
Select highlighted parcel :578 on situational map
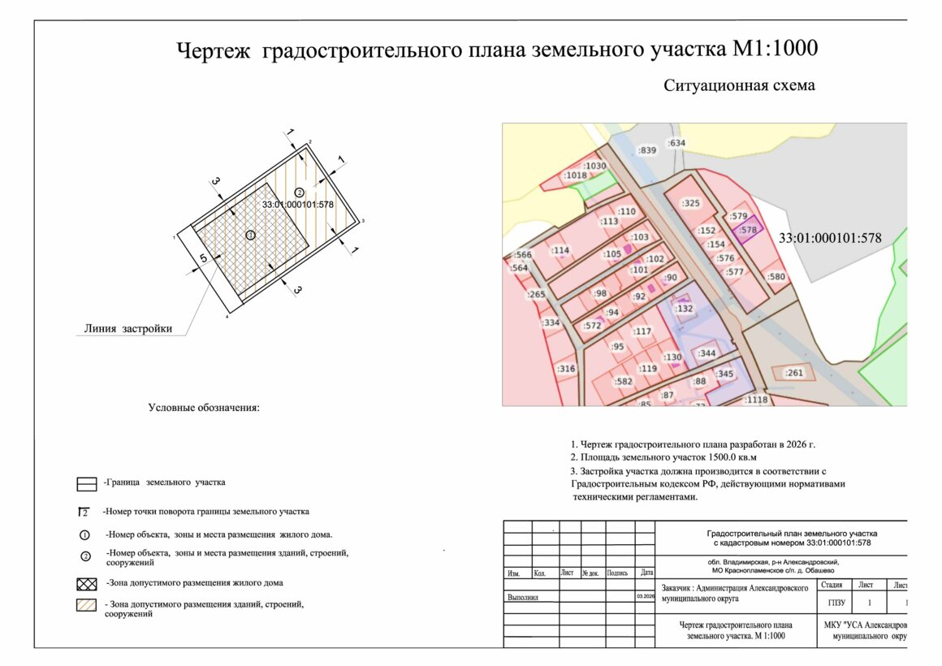(x=747, y=230)
